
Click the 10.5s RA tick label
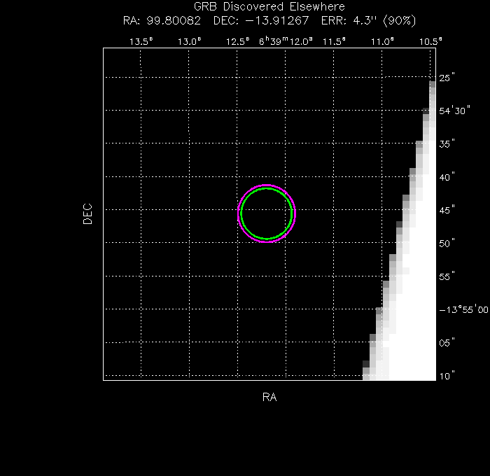pyautogui.click(x=430, y=41)
